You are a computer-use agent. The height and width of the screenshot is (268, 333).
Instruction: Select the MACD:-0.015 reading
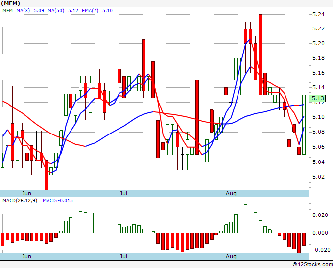[58, 201]
